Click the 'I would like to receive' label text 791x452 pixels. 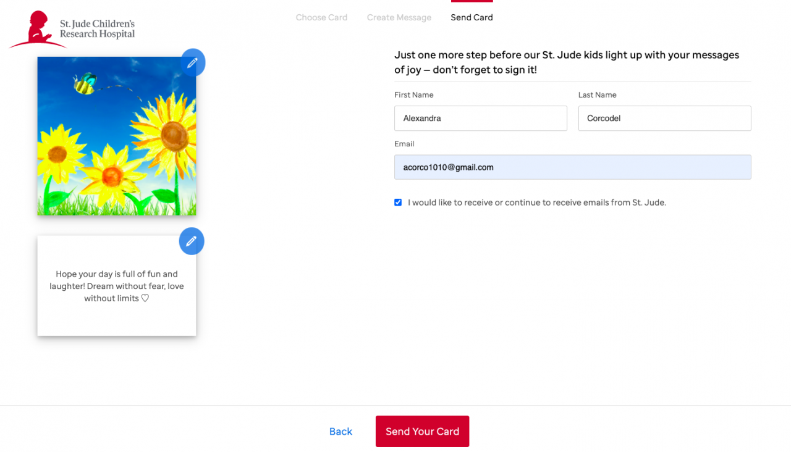[x=536, y=203]
